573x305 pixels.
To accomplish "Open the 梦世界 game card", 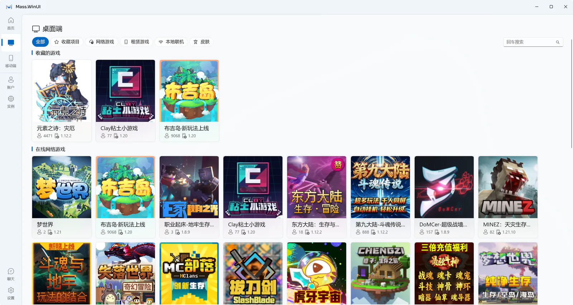I will pyautogui.click(x=62, y=197).
